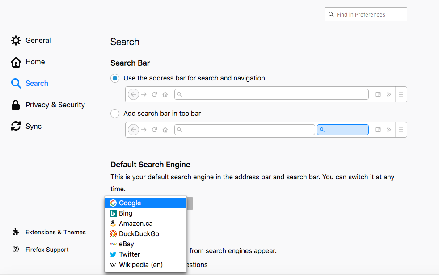Click the Amazon logo icon in dropdown
The height and width of the screenshot is (275, 439).
[x=113, y=224]
